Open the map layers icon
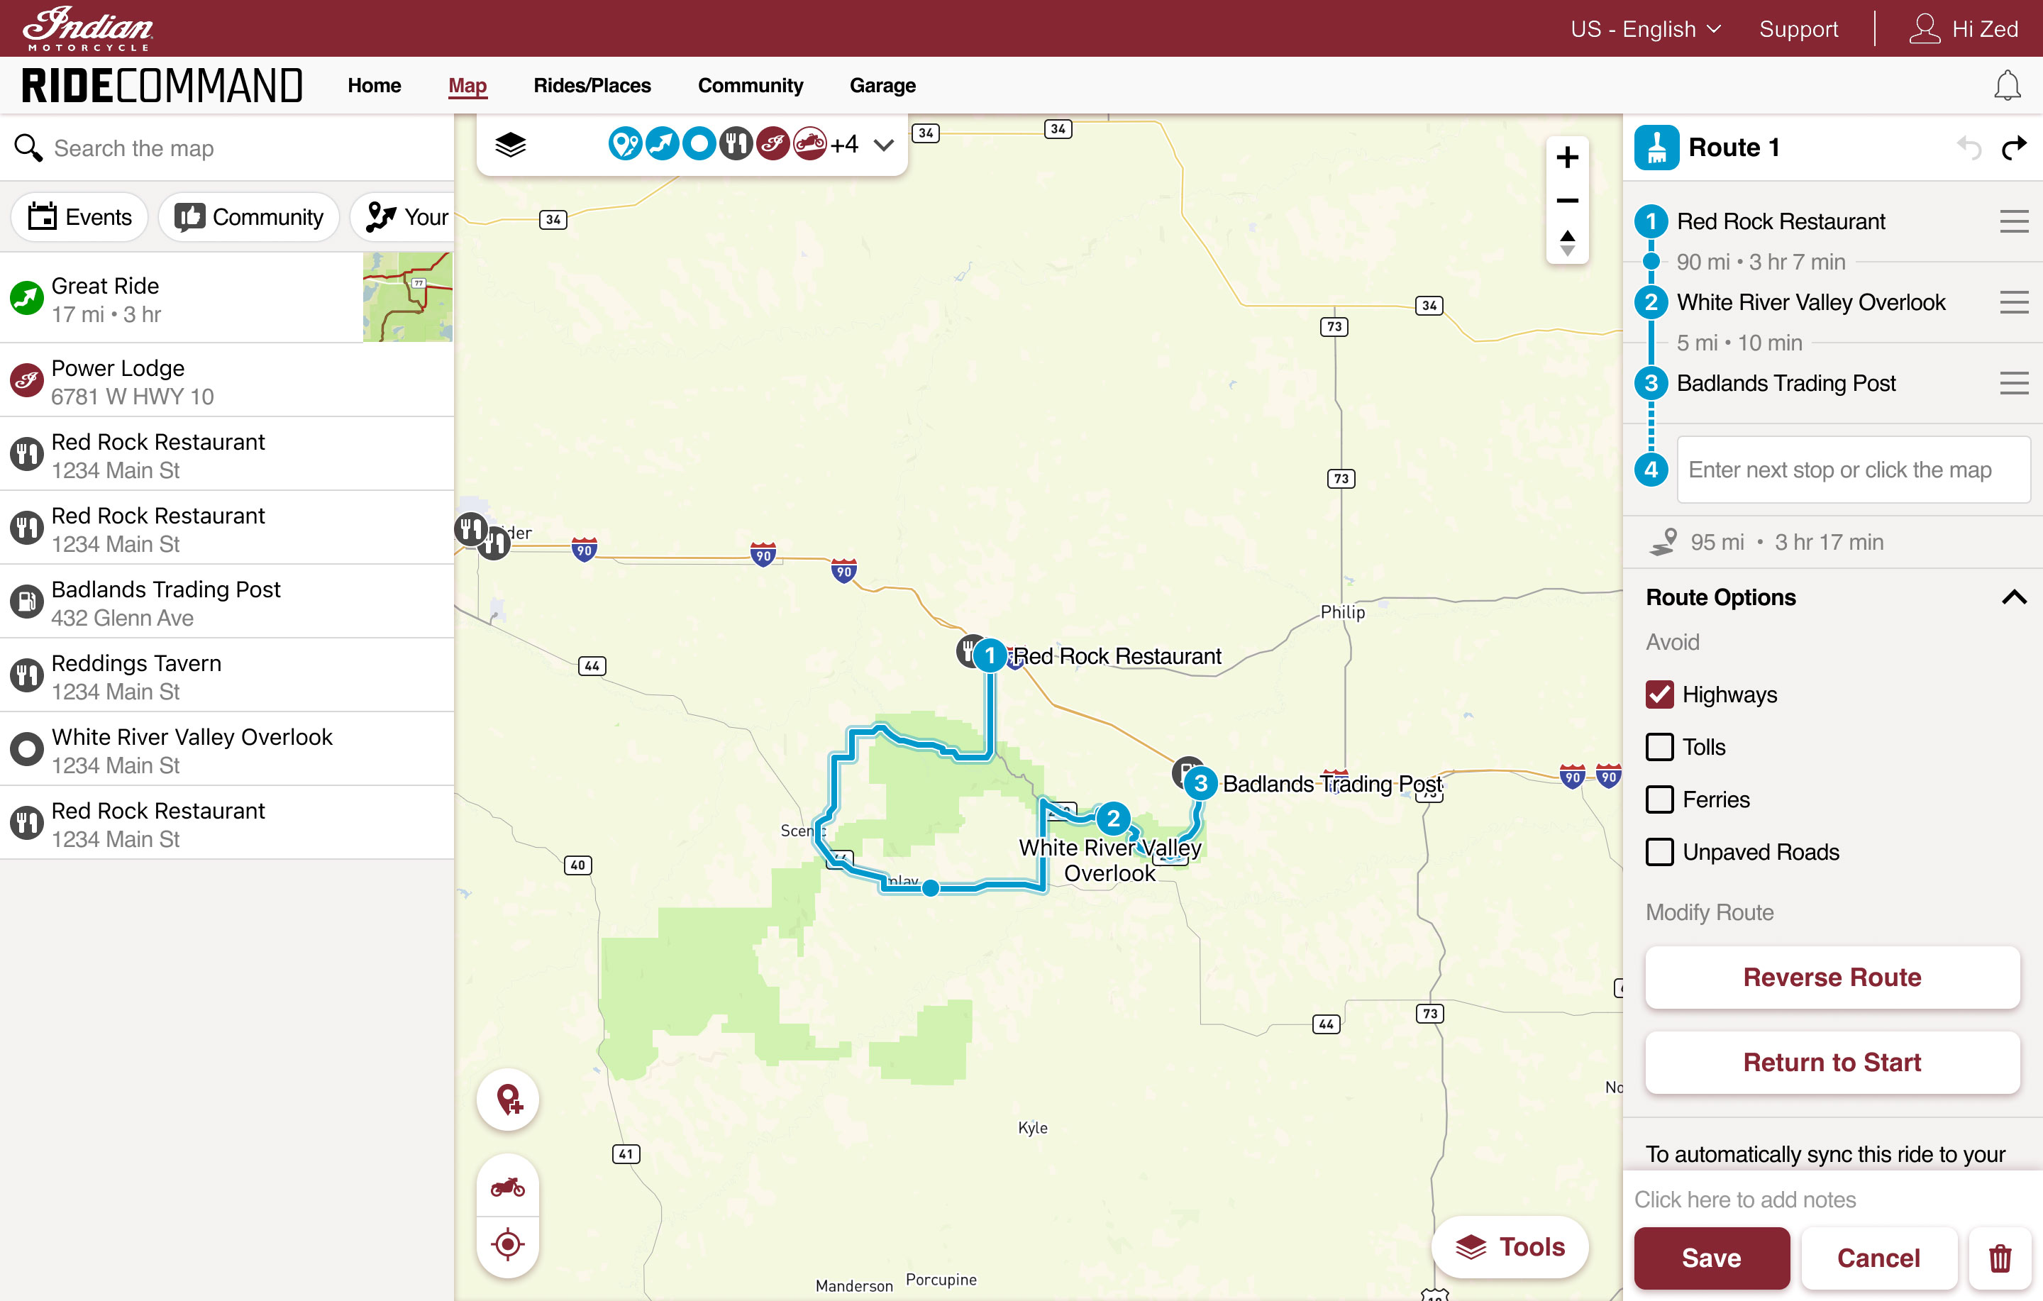Image resolution: width=2043 pixels, height=1301 pixels. click(511, 145)
